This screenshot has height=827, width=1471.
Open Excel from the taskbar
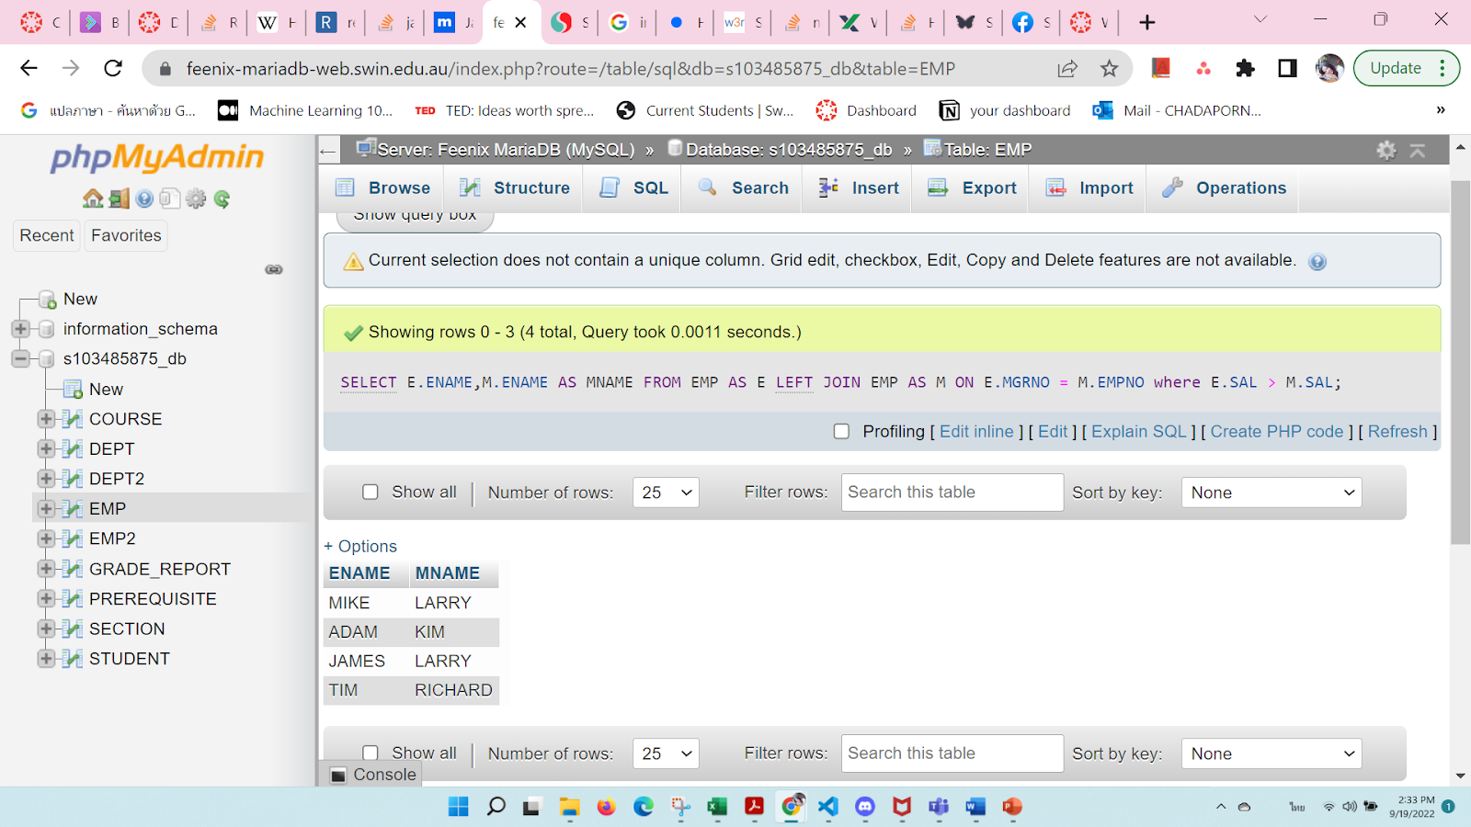pos(716,808)
